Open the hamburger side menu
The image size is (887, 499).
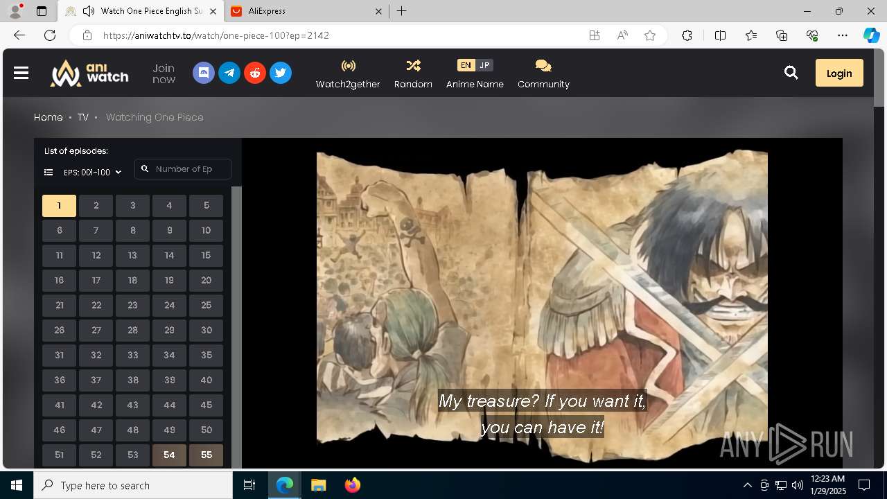pyautogui.click(x=21, y=73)
